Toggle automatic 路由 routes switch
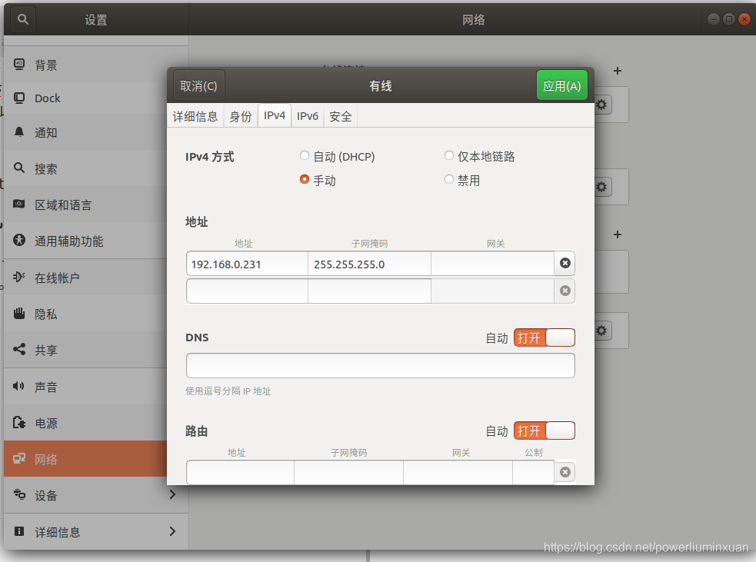 click(545, 431)
